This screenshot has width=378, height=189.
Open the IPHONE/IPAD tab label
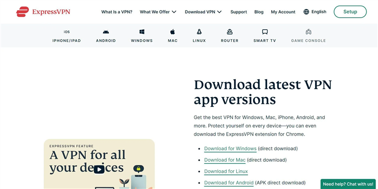pos(67,41)
